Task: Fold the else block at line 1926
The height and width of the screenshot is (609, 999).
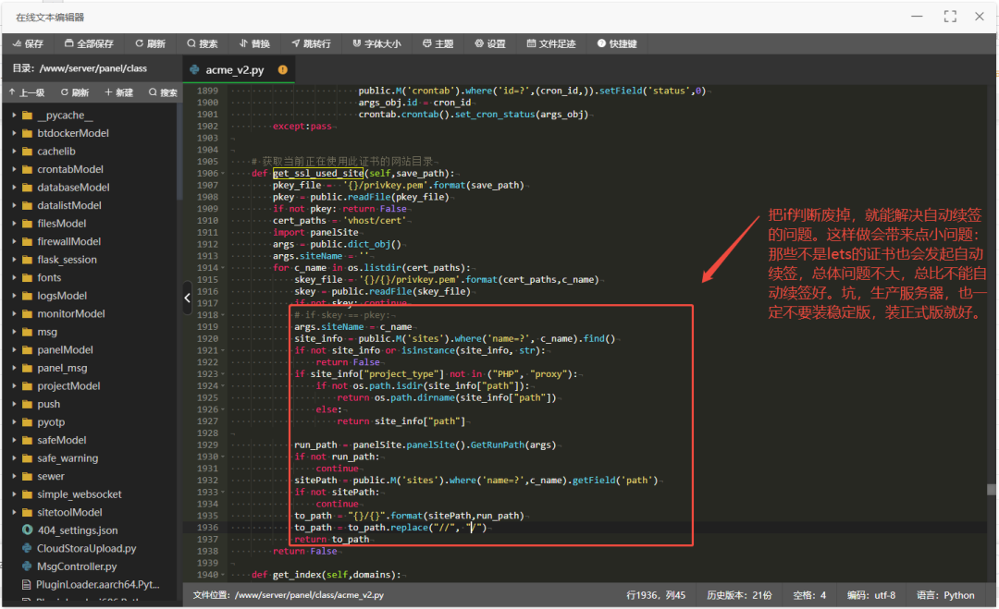Action: 223,409
